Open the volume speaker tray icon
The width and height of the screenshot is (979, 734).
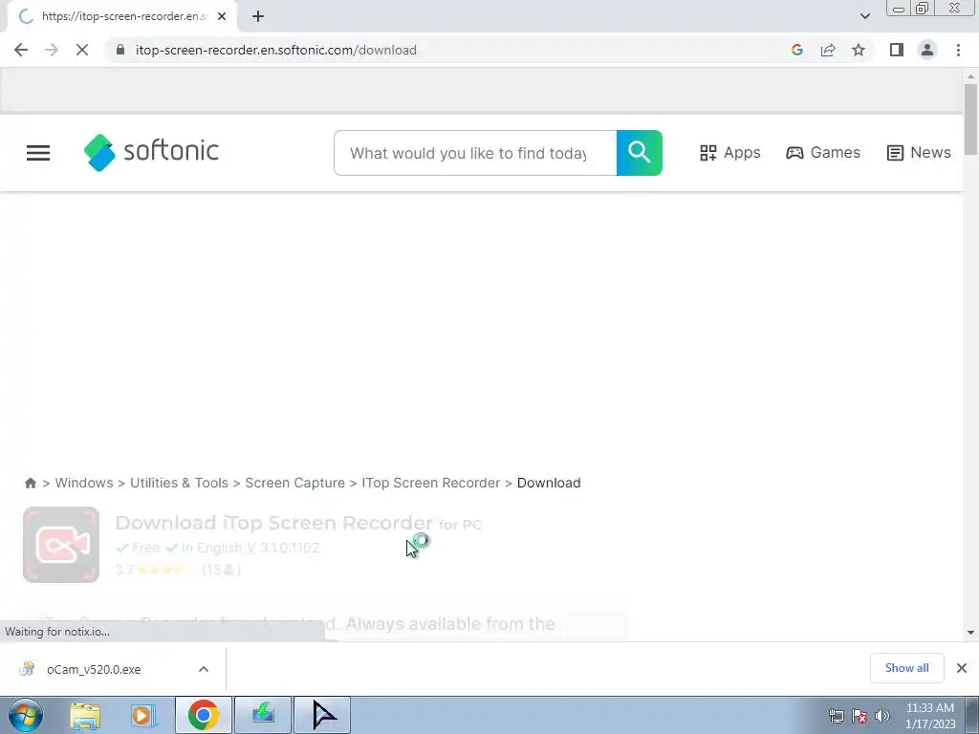pos(881,716)
